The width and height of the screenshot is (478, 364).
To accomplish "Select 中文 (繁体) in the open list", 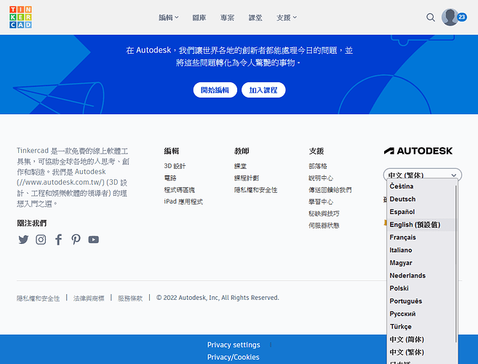I will [x=421, y=352].
